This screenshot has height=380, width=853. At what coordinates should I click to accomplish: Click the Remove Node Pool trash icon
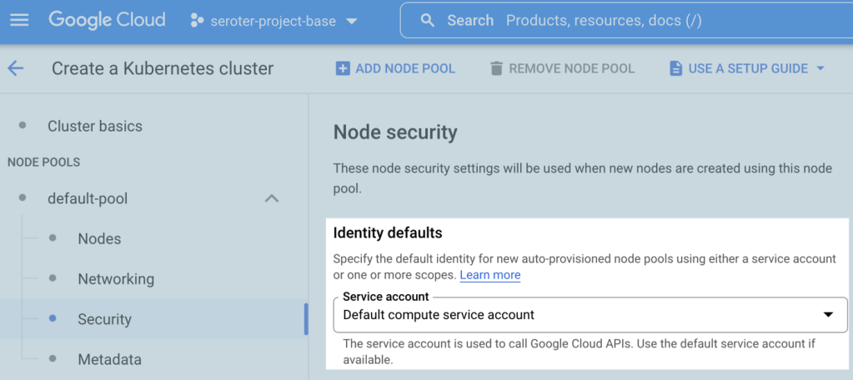pos(496,68)
